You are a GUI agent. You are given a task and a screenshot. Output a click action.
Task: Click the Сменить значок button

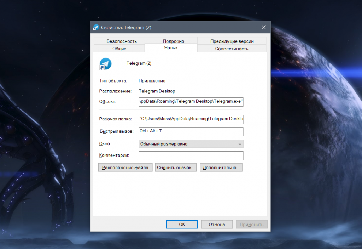(x=175, y=168)
